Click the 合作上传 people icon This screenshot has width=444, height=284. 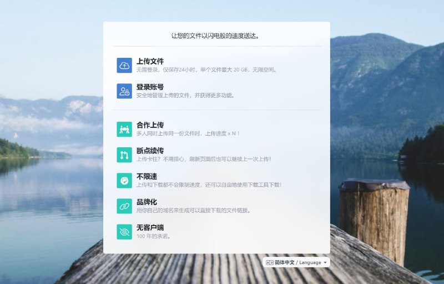pos(124,129)
